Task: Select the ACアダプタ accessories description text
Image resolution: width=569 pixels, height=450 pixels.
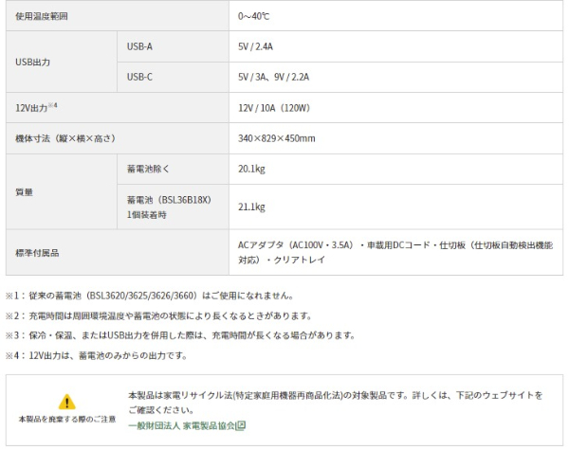Action: pos(395,252)
